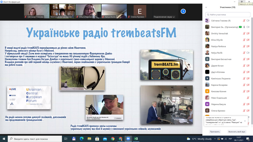Switch the УКР keyboard language indicator
This screenshot has height=142, width=253.
tap(230, 139)
